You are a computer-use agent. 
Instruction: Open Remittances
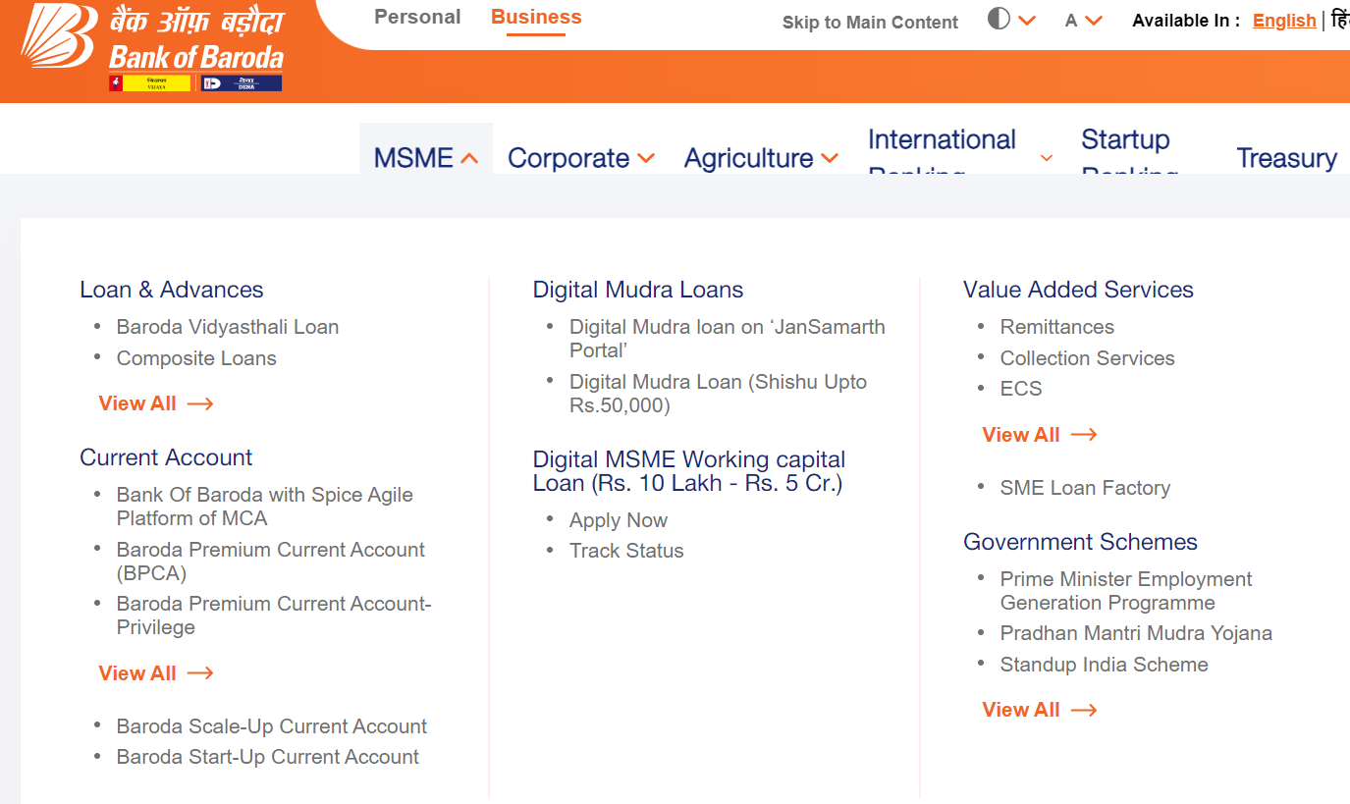pyautogui.click(x=1057, y=327)
